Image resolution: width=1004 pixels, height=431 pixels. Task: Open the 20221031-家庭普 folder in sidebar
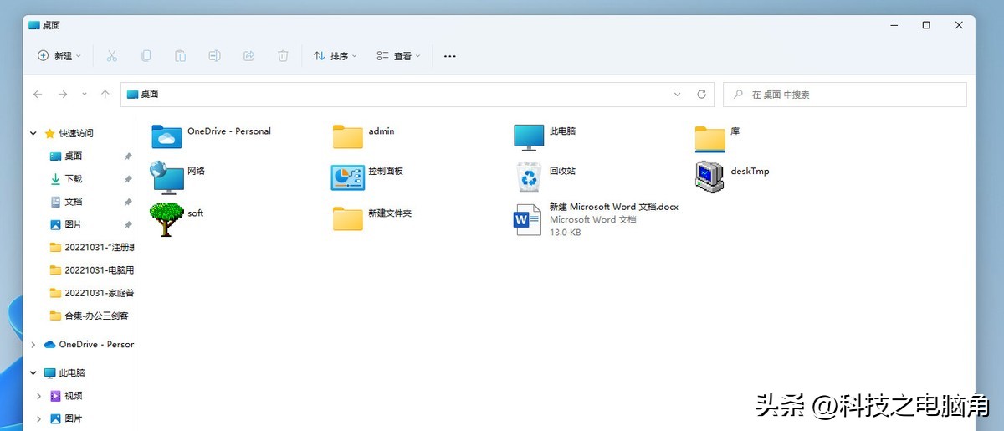tap(92, 293)
